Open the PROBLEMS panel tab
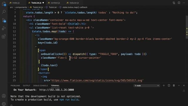 click(15, 86)
